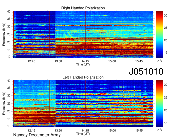
Task: Click the "35" frequency tick of right-handed plot
Action: coord(9,19)
